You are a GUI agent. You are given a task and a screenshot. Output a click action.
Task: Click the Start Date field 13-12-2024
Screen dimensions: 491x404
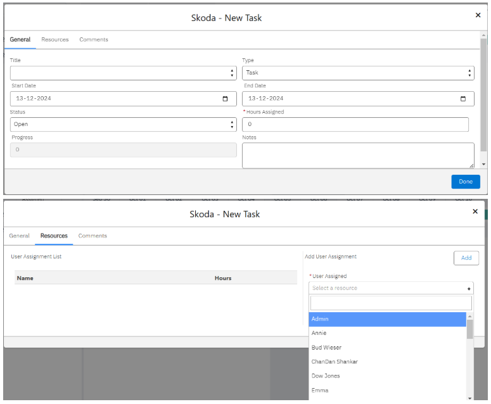tap(124, 99)
